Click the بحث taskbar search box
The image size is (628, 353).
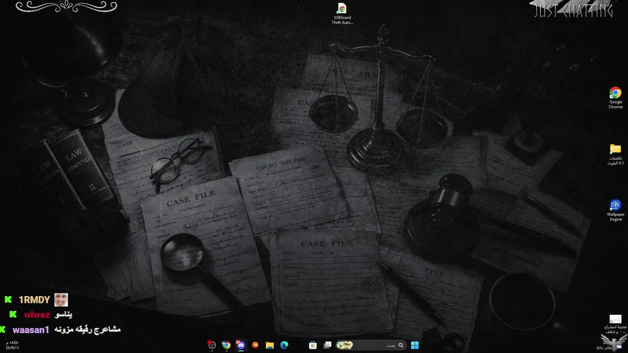[x=370, y=345]
